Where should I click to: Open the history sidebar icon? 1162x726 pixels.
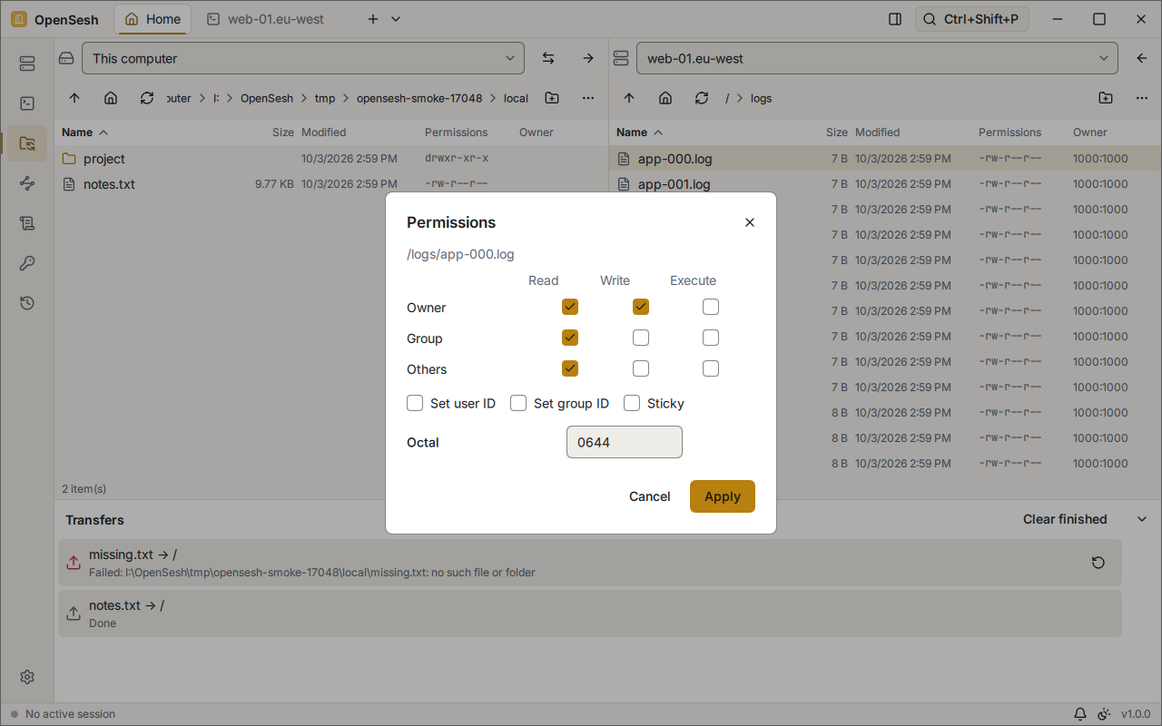[x=27, y=303]
